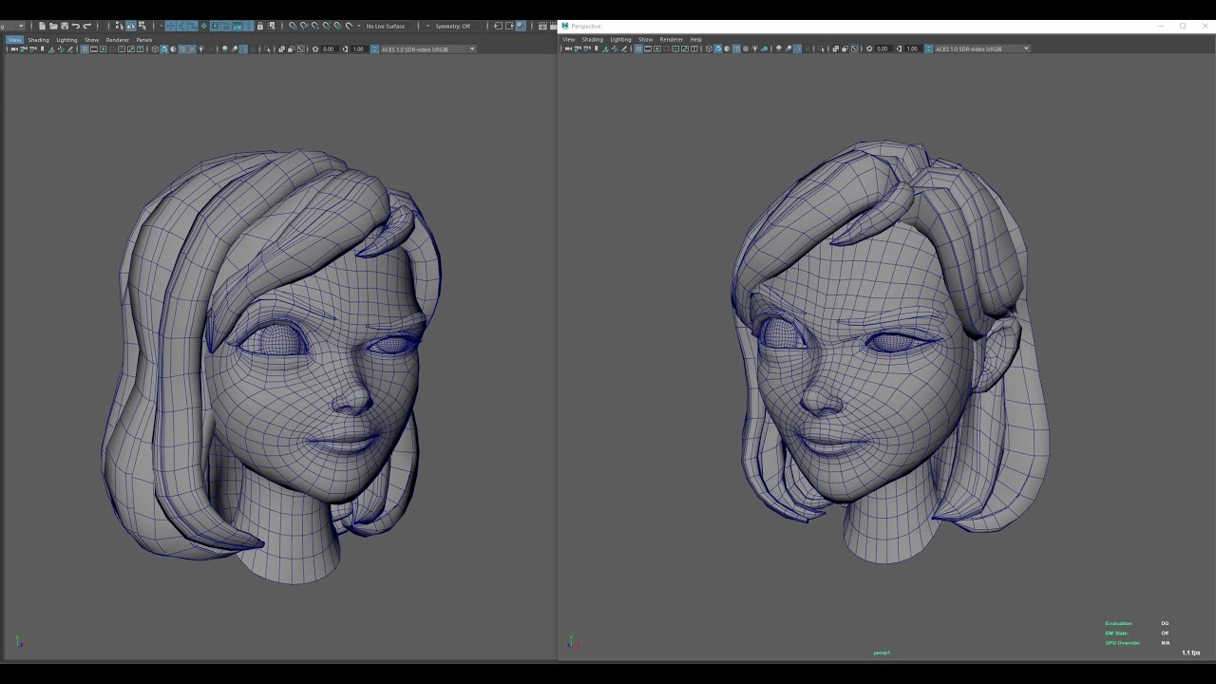Click the Undo arrow icon
1216x684 pixels.
tap(75, 26)
